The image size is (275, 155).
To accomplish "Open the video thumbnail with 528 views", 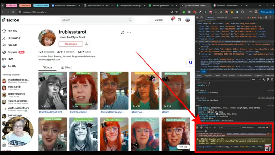I will 176,91.
